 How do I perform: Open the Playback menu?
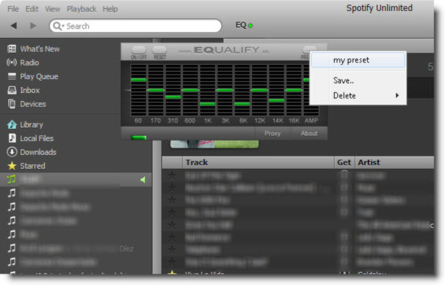(x=81, y=9)
